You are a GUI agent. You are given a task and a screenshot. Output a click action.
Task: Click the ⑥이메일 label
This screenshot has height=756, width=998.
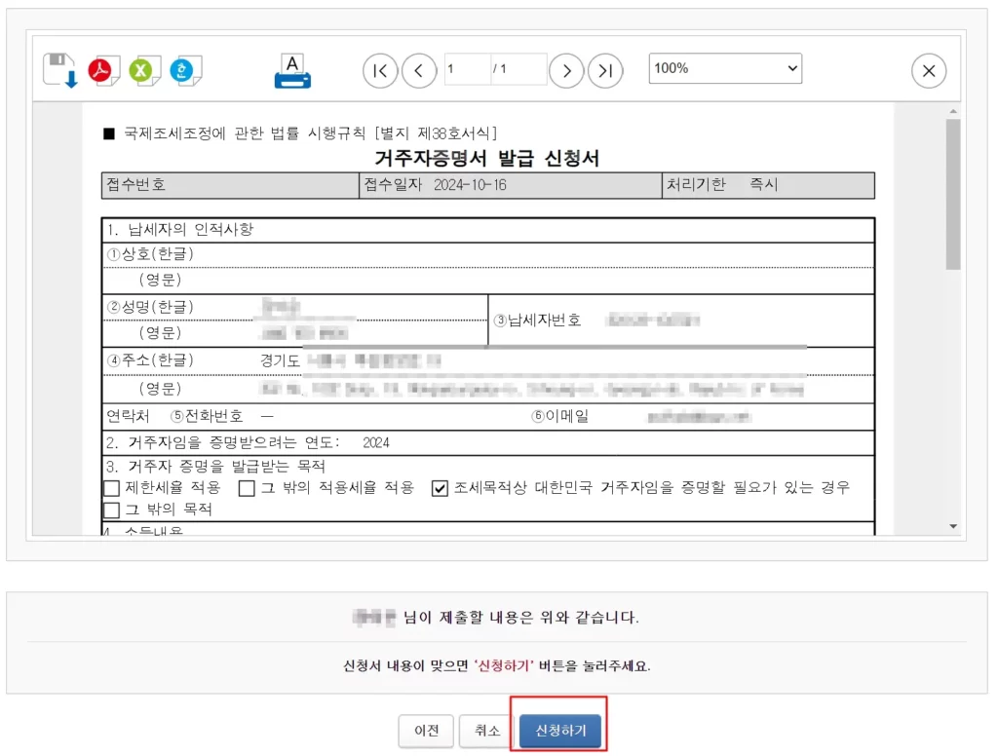(560, 416)
